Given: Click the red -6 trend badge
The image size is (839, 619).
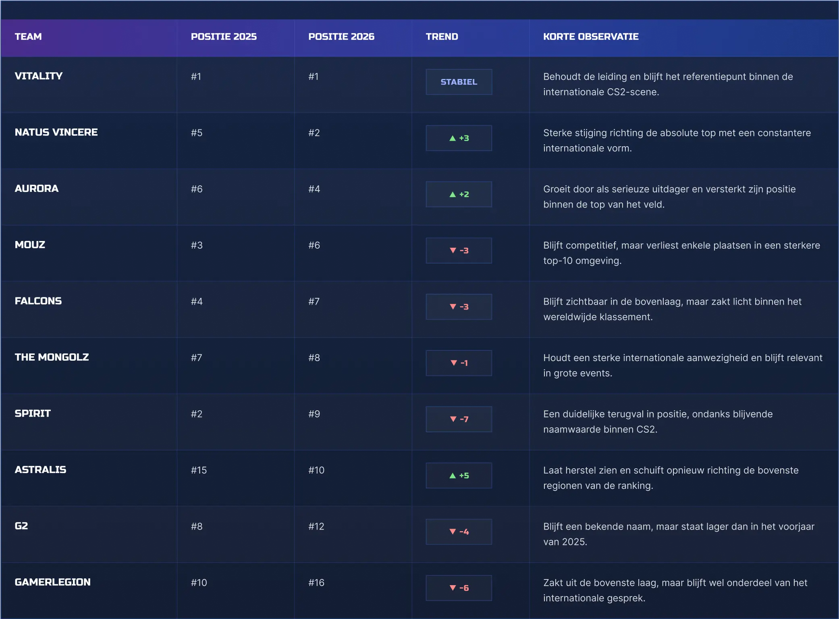Looking at the screenshot, I should pos(459,588).
